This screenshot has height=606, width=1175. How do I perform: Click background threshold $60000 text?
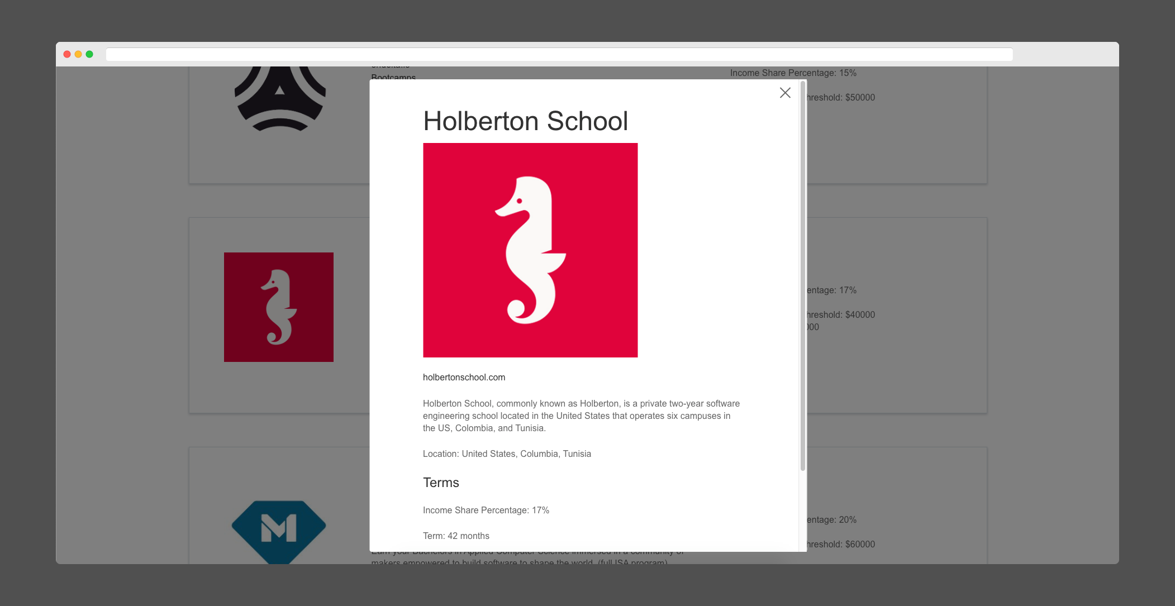841,544
